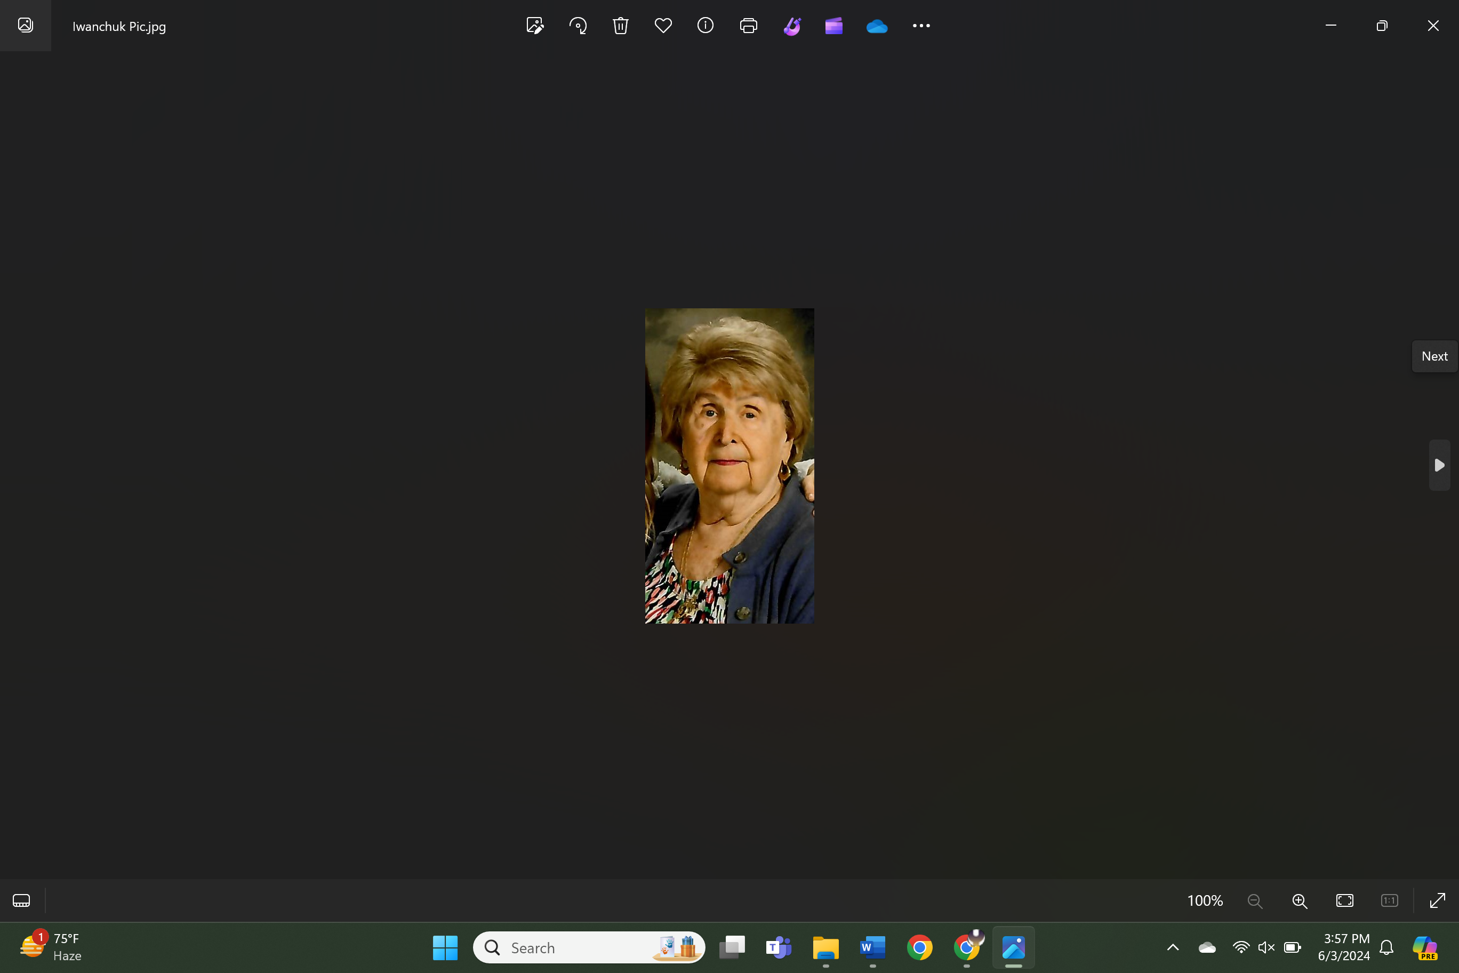This screenshot has height=973, width=1459.
Task: Open Clipchamp video editor icon
Action: (x=833, y=26)
